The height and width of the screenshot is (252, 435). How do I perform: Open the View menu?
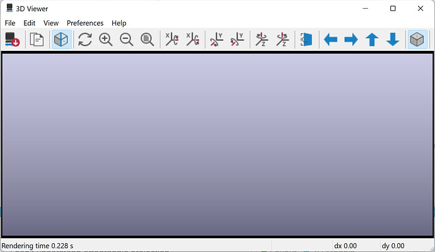[x=51, y=23]
